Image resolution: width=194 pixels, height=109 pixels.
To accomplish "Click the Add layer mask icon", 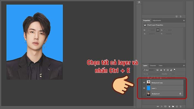I will pyautogui.click(x=165, y=107).
